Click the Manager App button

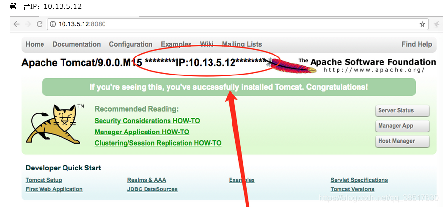click(x=402, y=126)
